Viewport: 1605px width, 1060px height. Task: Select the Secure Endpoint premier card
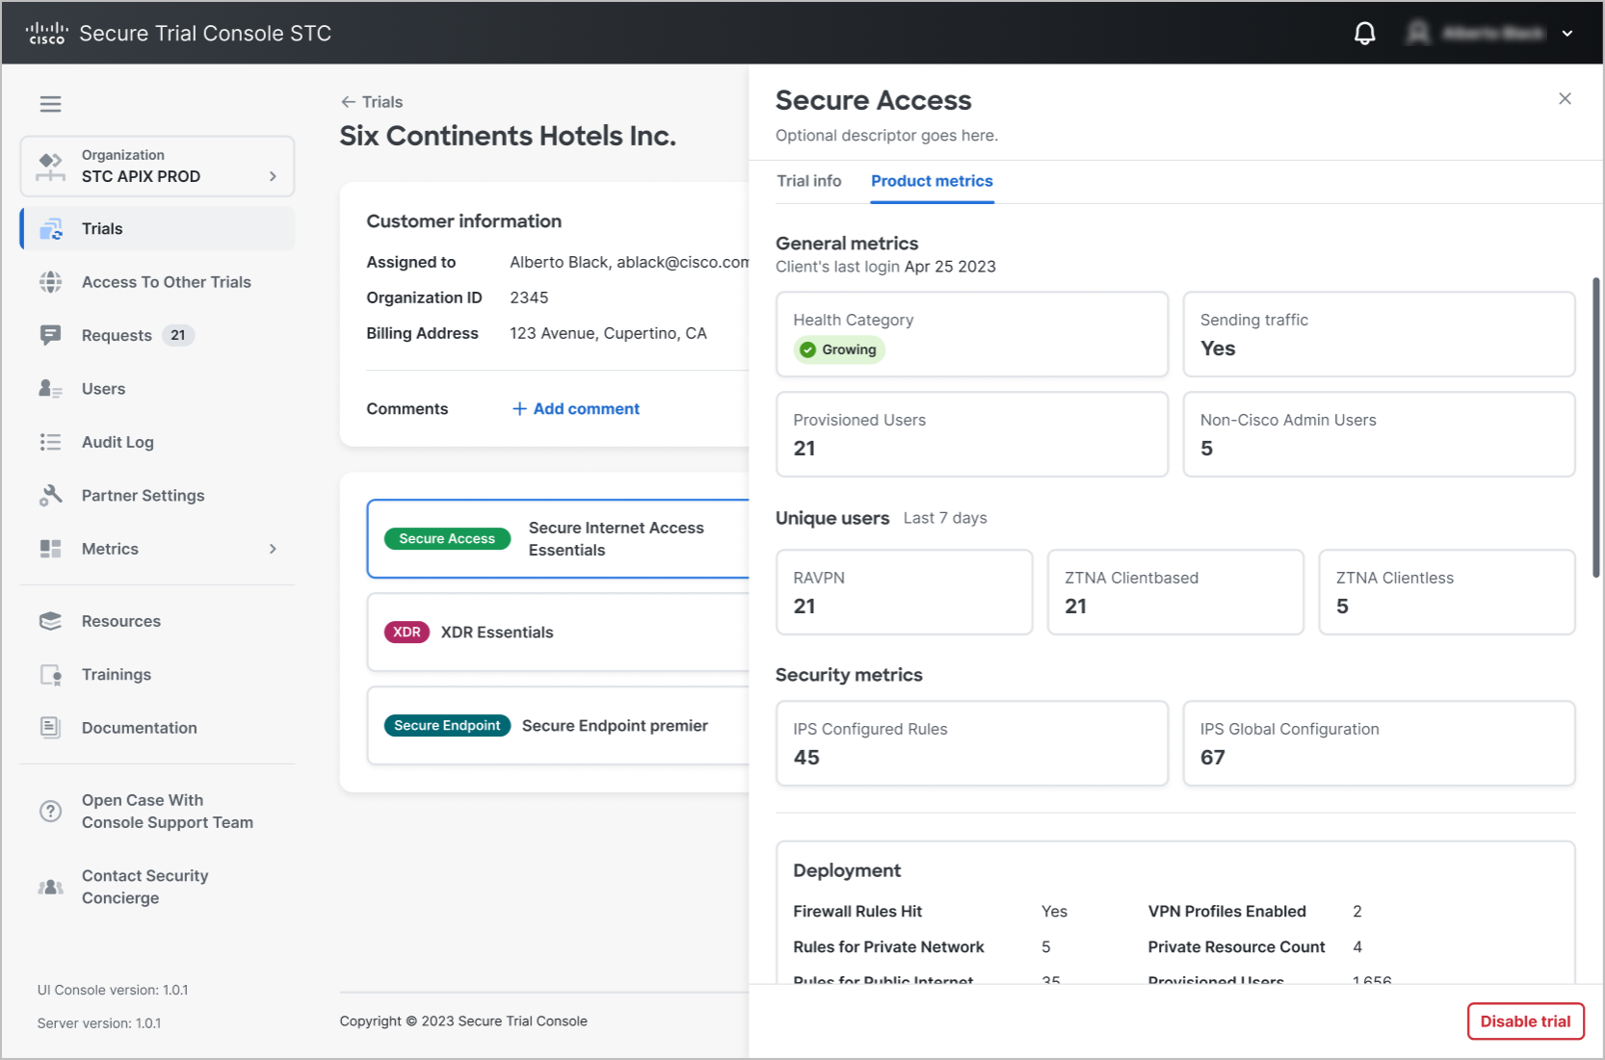[559, 726]
